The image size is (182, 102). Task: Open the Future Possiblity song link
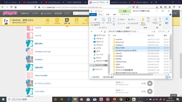pos(41,76)
